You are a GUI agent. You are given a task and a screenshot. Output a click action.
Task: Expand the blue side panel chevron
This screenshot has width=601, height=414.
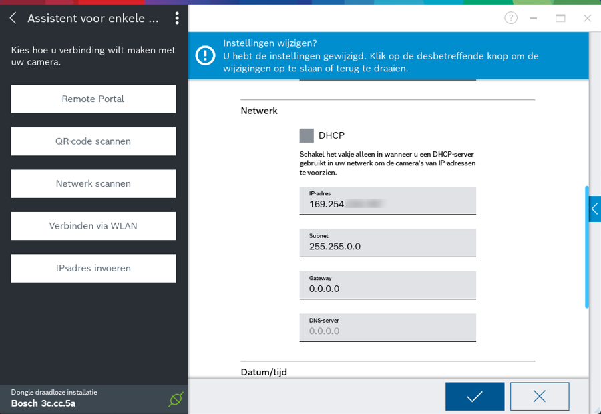click(x=595, y=209)
